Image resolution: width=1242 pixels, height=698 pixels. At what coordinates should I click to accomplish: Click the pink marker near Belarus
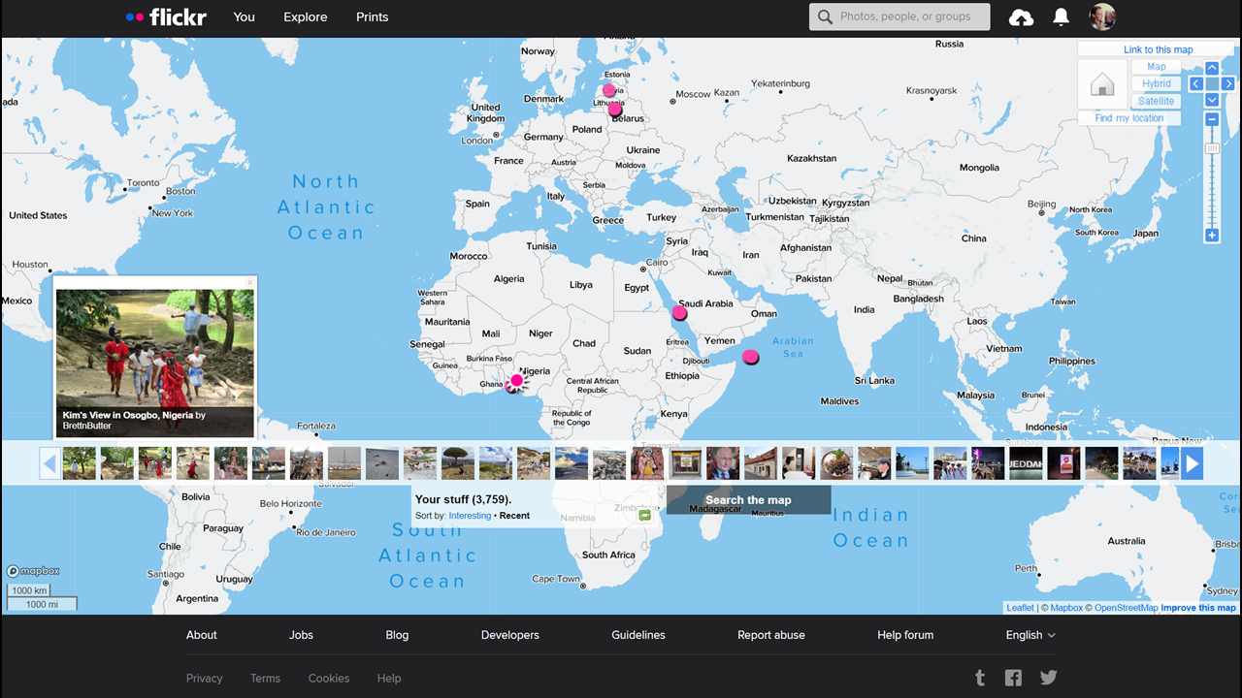click(x=615, y=110)
